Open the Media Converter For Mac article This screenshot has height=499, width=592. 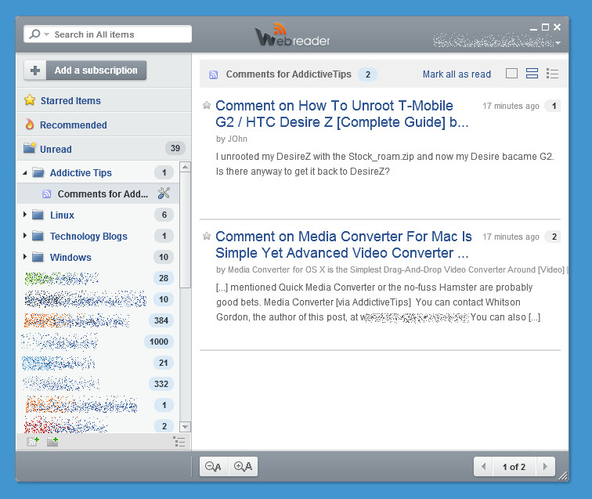point(344,244)
